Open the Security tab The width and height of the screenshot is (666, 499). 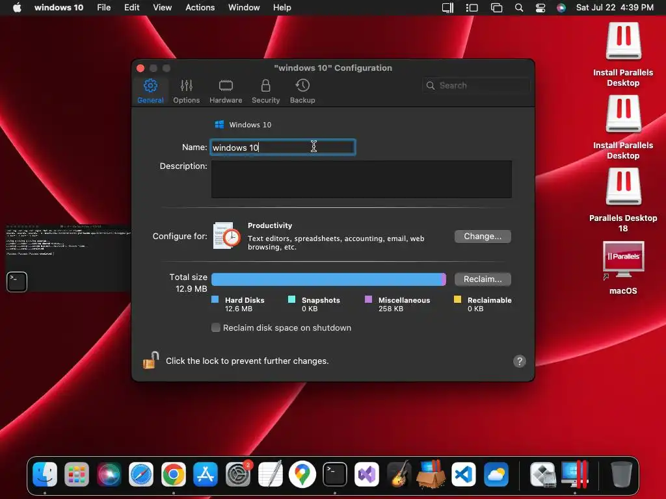265,91
